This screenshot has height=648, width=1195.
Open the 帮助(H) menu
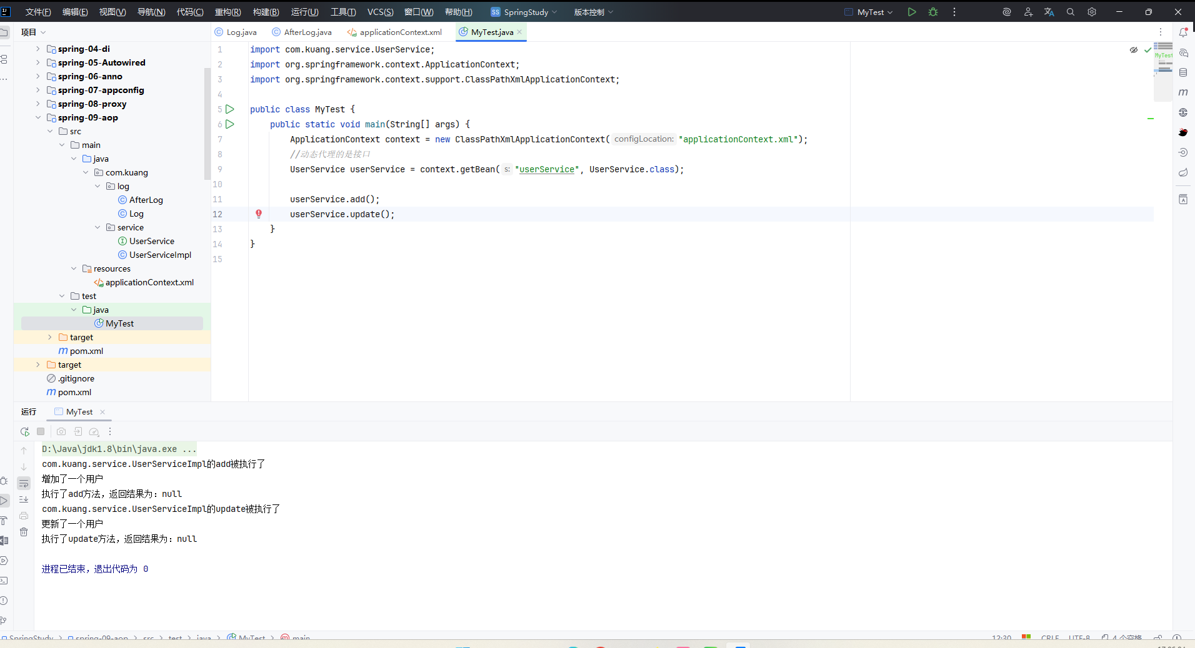[x=458, y=12]
